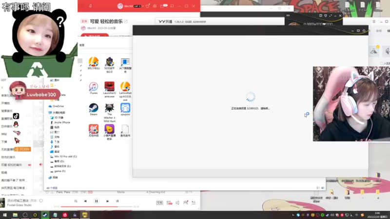Select Apple iPhone in explorer tree
The image size is (390, 219).
60,123
